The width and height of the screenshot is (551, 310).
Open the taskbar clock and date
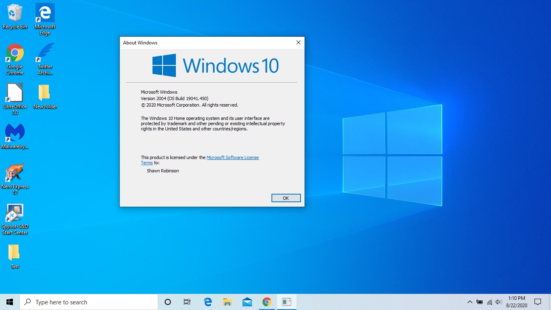click(517, 302)
